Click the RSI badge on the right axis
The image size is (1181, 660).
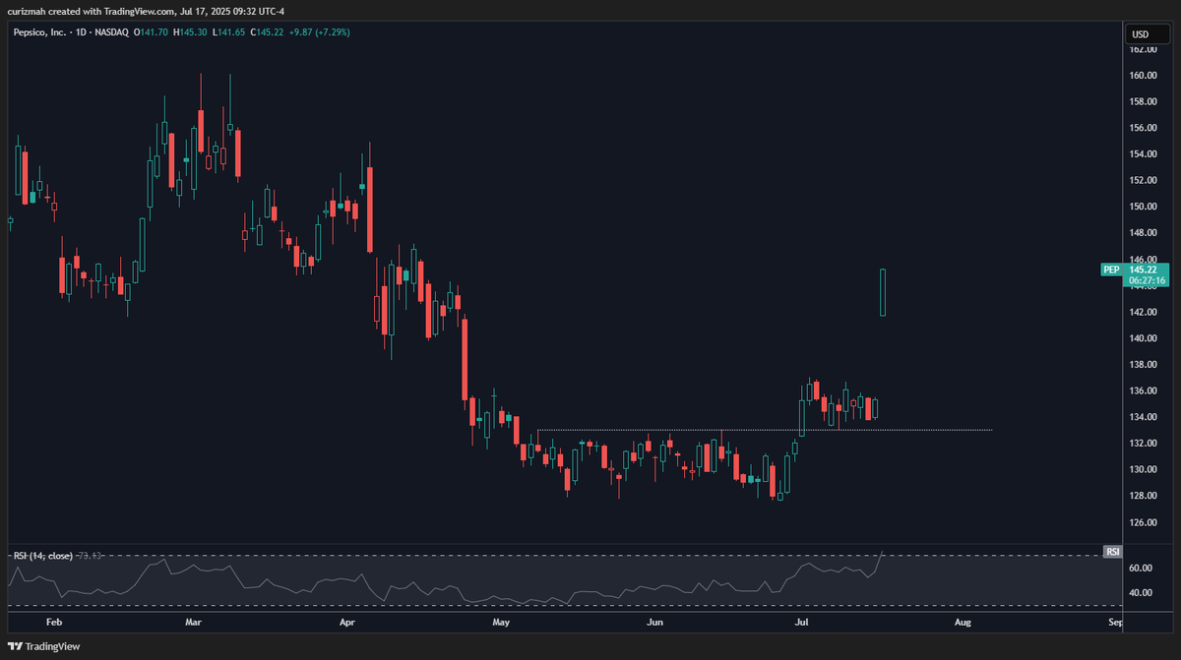tap(1113, 552)
